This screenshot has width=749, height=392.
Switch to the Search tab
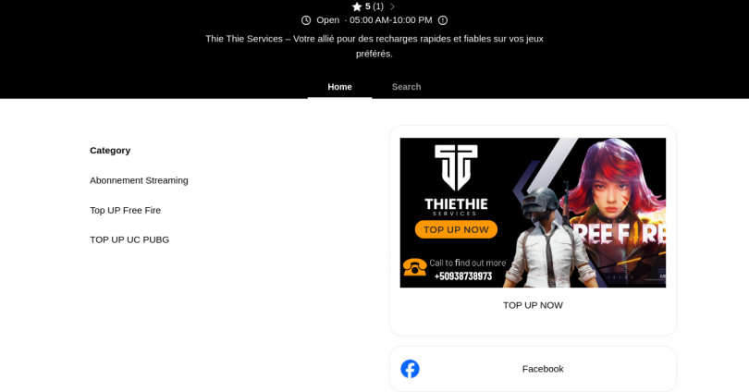coord(407,87)
